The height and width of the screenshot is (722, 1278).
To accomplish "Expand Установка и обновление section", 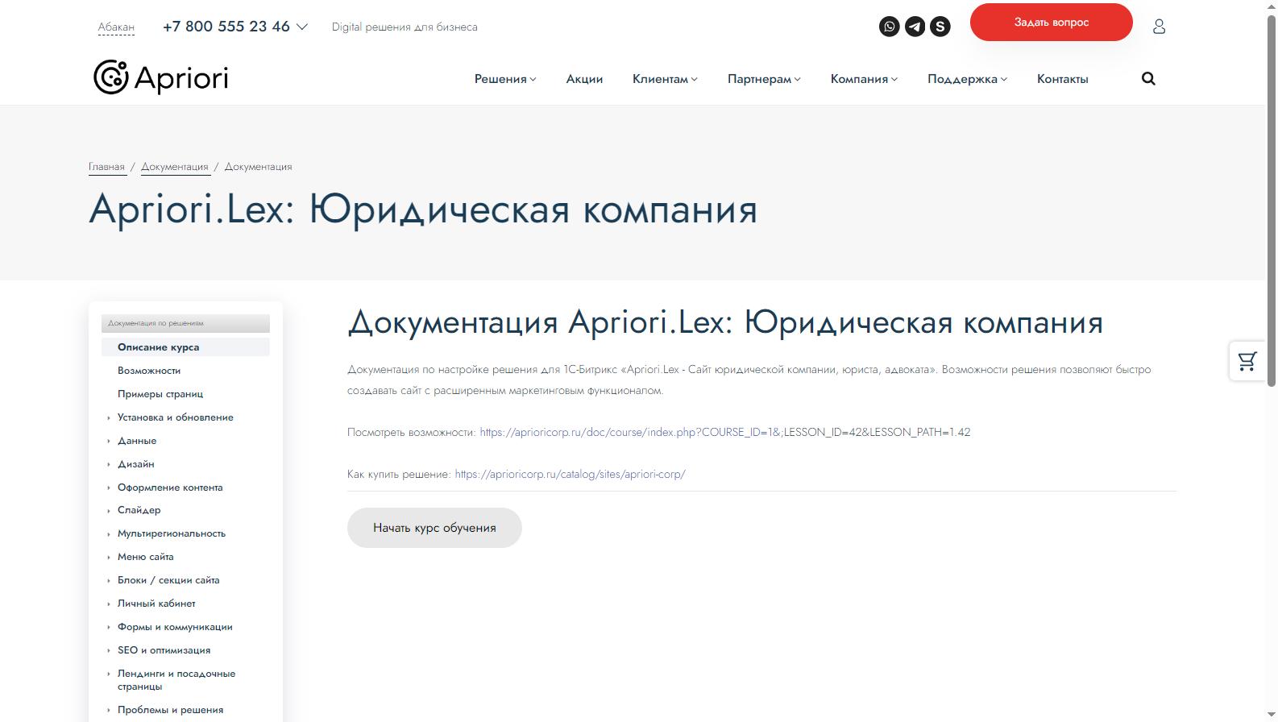I will click(176, 417).
